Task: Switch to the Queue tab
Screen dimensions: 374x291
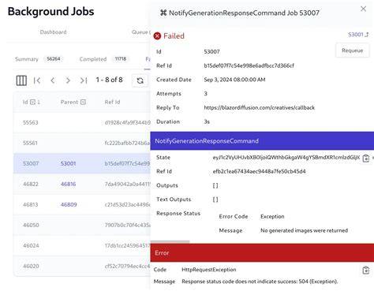Action: [140, 32]
